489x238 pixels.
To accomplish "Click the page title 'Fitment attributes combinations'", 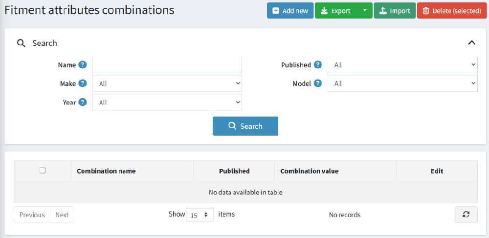I will tap(89, 10).
